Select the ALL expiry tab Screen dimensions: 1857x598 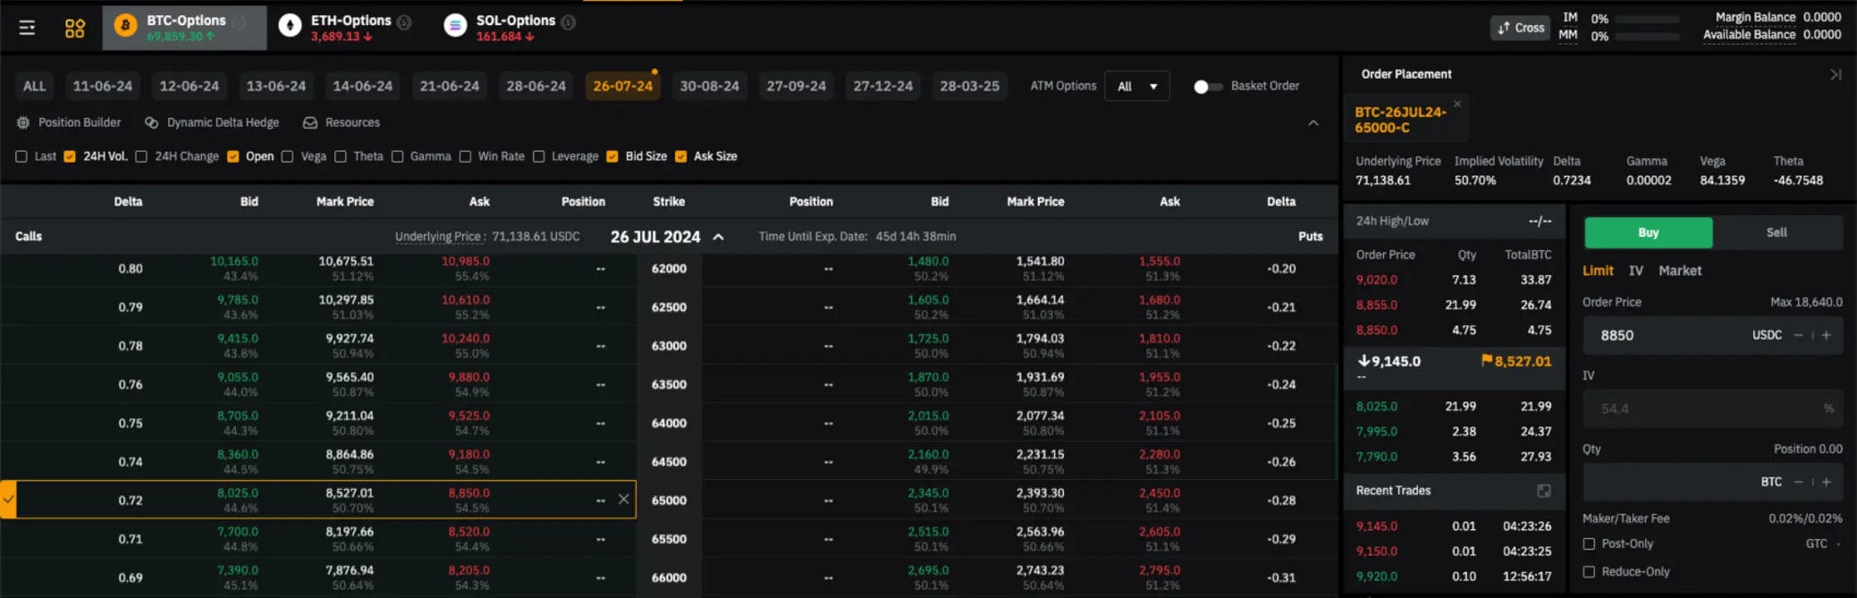(34, 86)
